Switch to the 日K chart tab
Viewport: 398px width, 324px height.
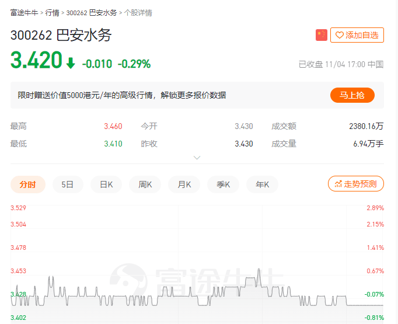(106, 184)
